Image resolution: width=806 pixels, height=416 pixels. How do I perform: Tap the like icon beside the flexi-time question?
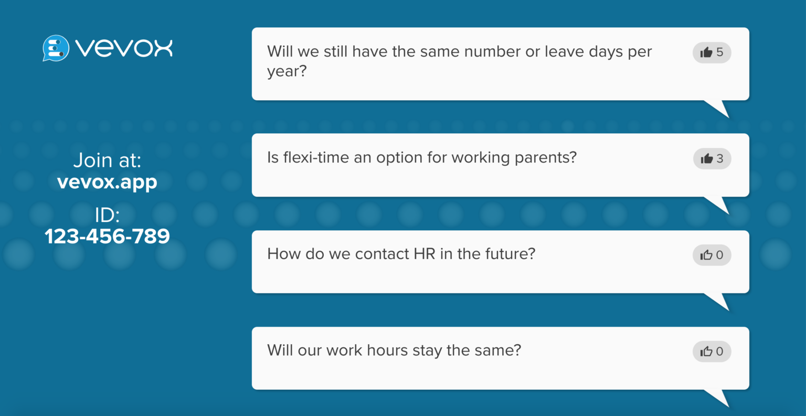tap(712, 158)
